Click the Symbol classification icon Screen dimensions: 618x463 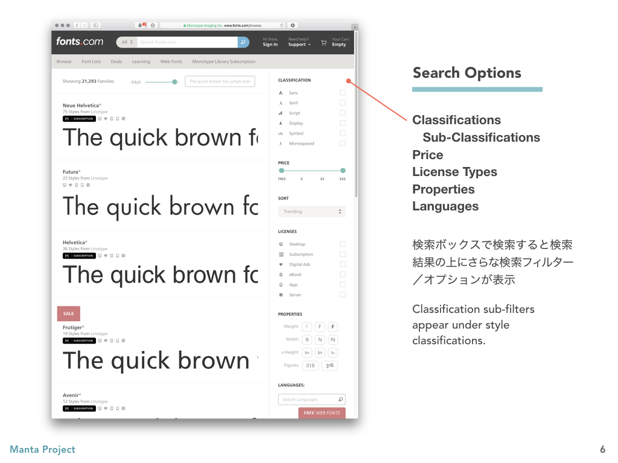click(281, 133)
